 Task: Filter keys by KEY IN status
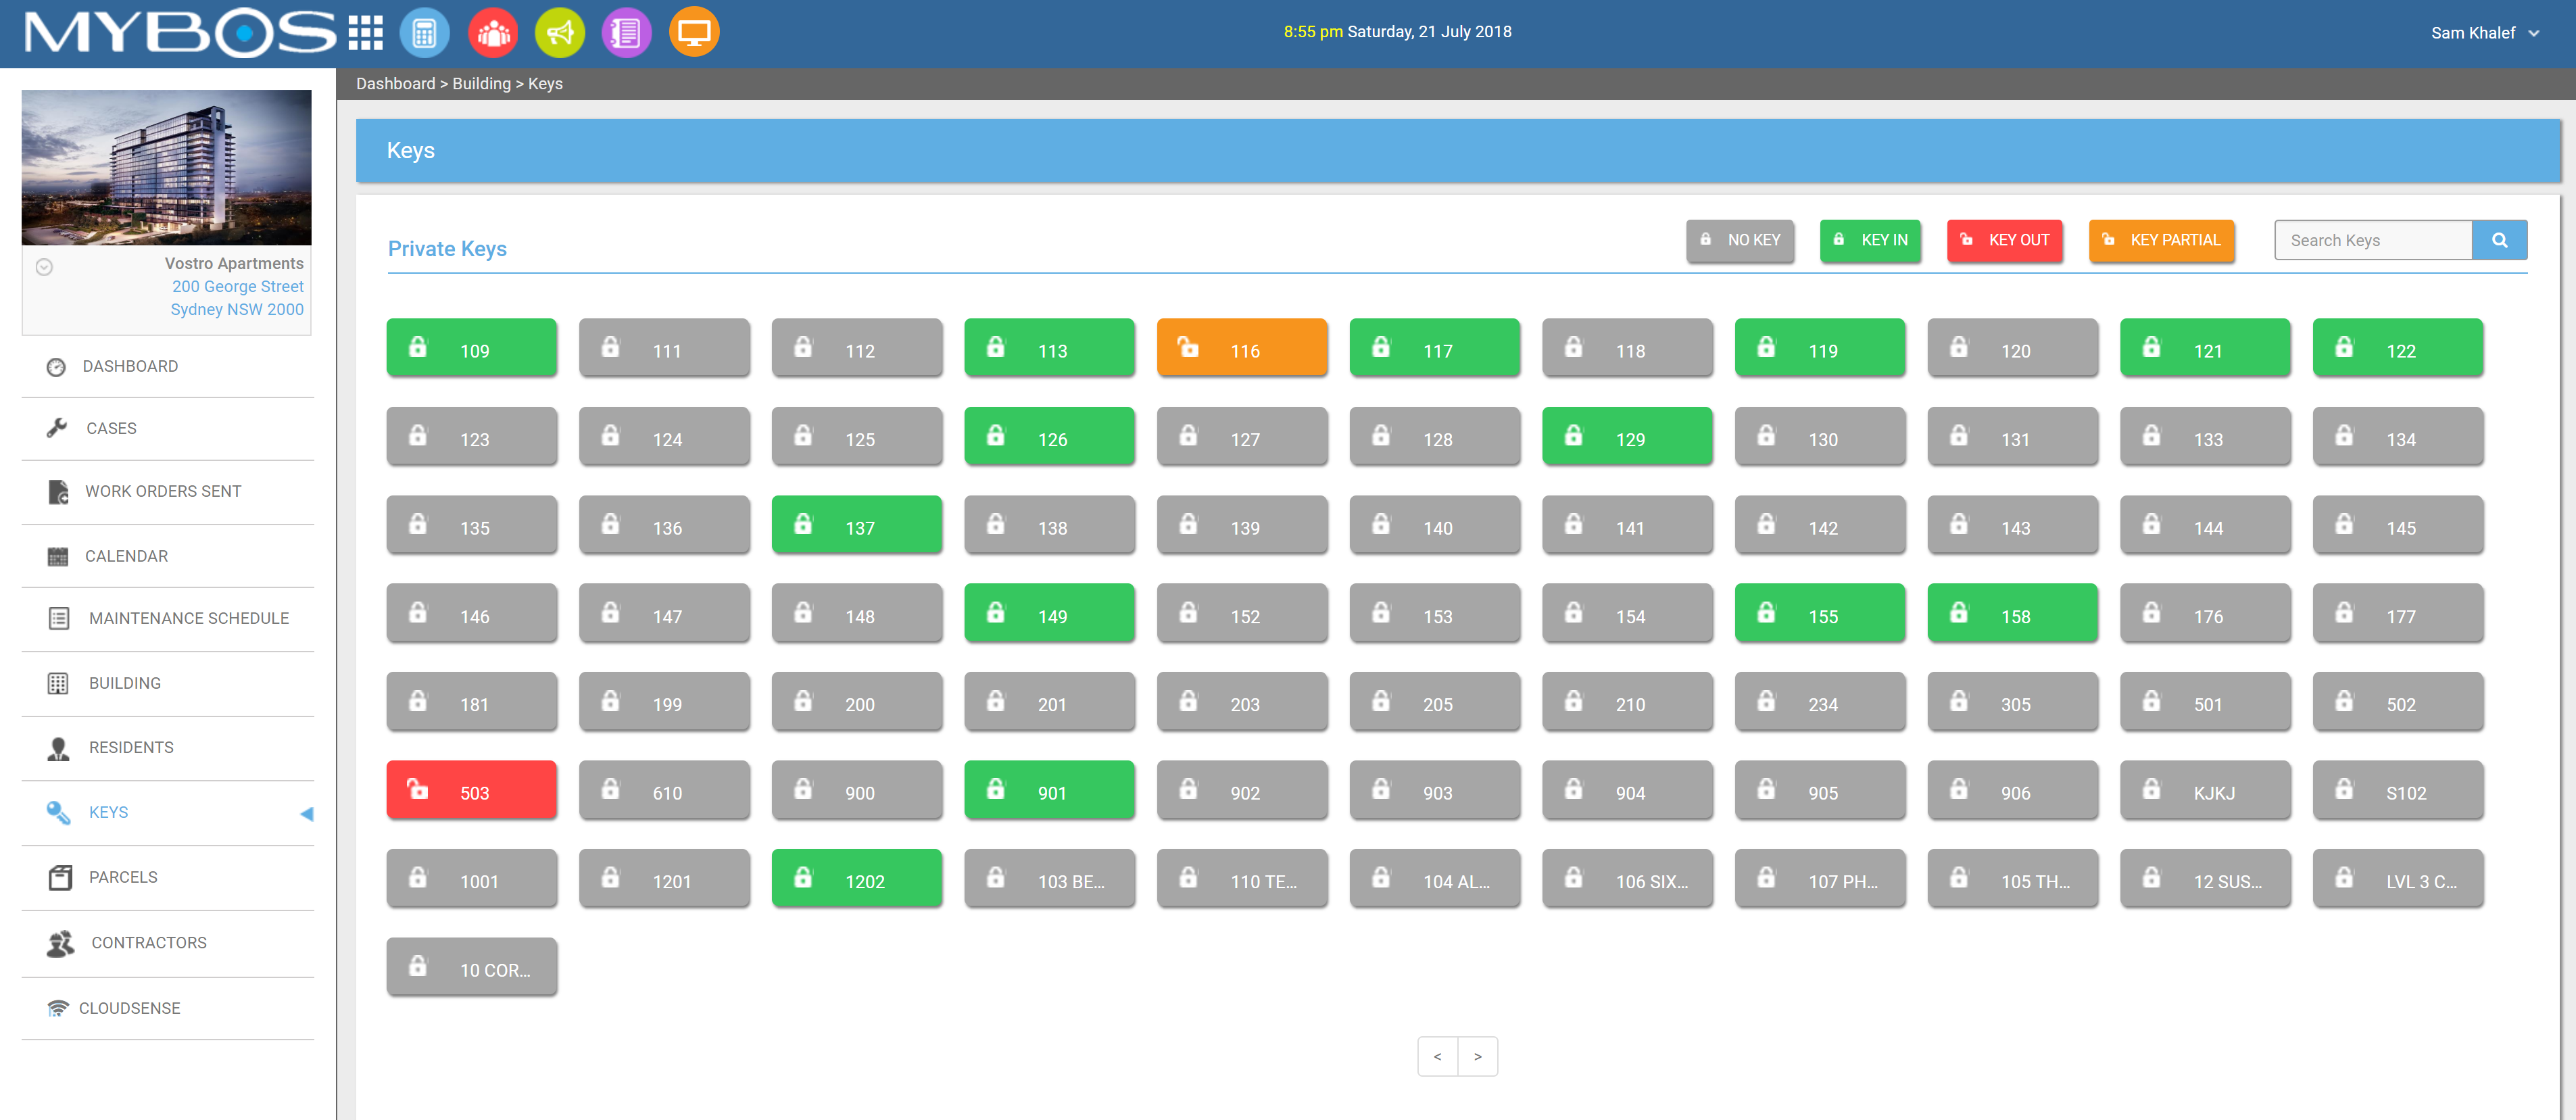pos(1870,240)
